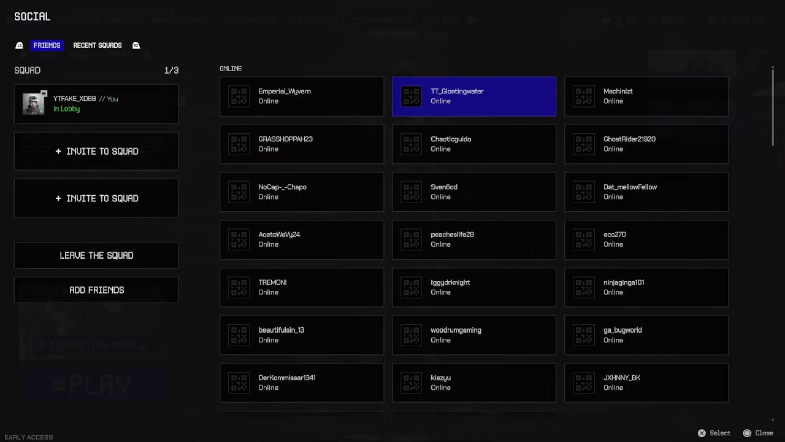
Task: Click the avatar icon next to Machinizt
Action: [x=584, y=96]
